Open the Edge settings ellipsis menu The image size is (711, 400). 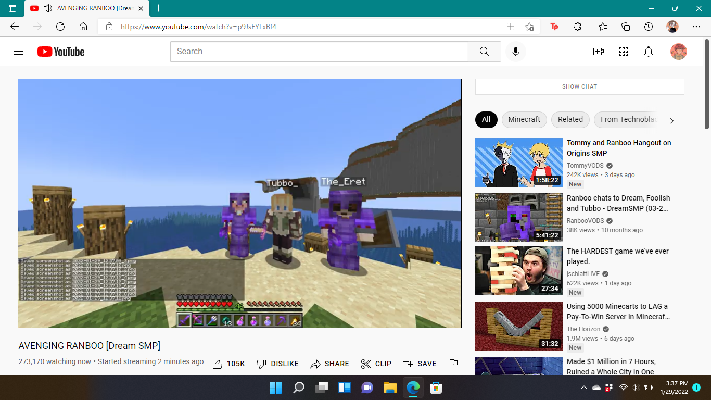[x=696, y=27]
